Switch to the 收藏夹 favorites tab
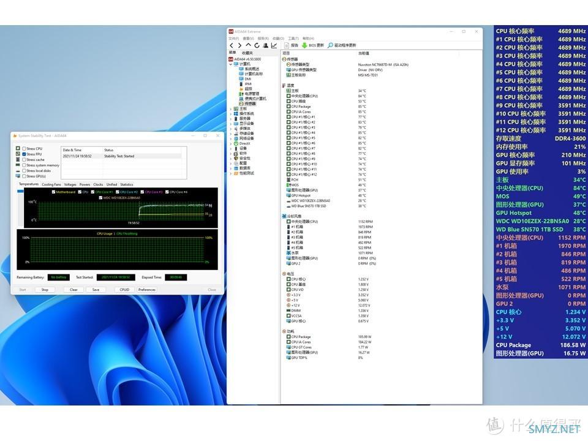The height and width of the screenshot is (441, 588). pyautogui.click(x=247, y=53)
